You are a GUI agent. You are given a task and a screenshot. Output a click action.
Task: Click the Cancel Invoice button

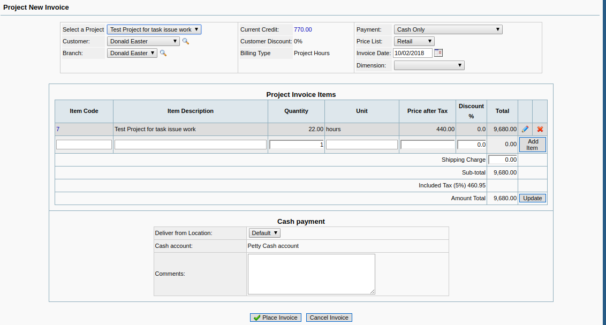329,318
